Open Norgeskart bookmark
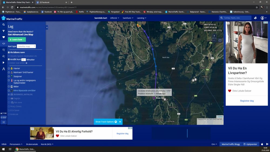270x152 pixels. pyautogui.click(x=114, y=12)
